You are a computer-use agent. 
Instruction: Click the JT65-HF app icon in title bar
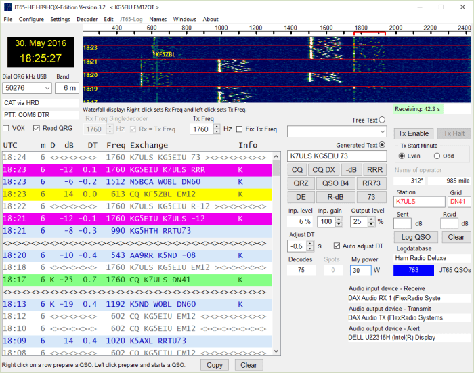pos(7,6)
